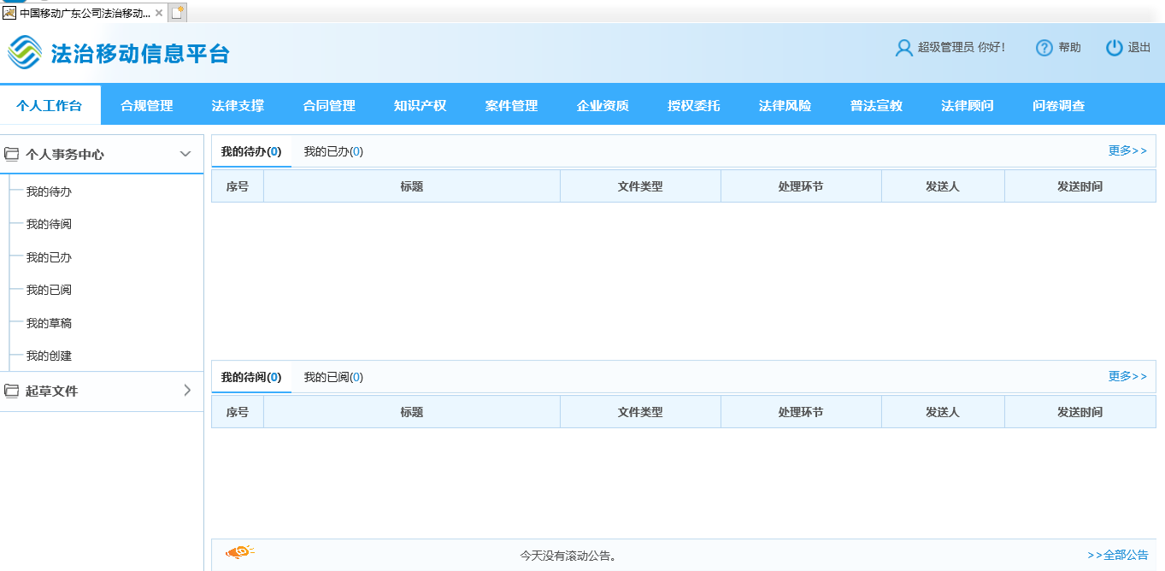Click 文件类型 column header in 我的待办 table
This screenshot has height=571, width=1165.
(x=640, y=186)
